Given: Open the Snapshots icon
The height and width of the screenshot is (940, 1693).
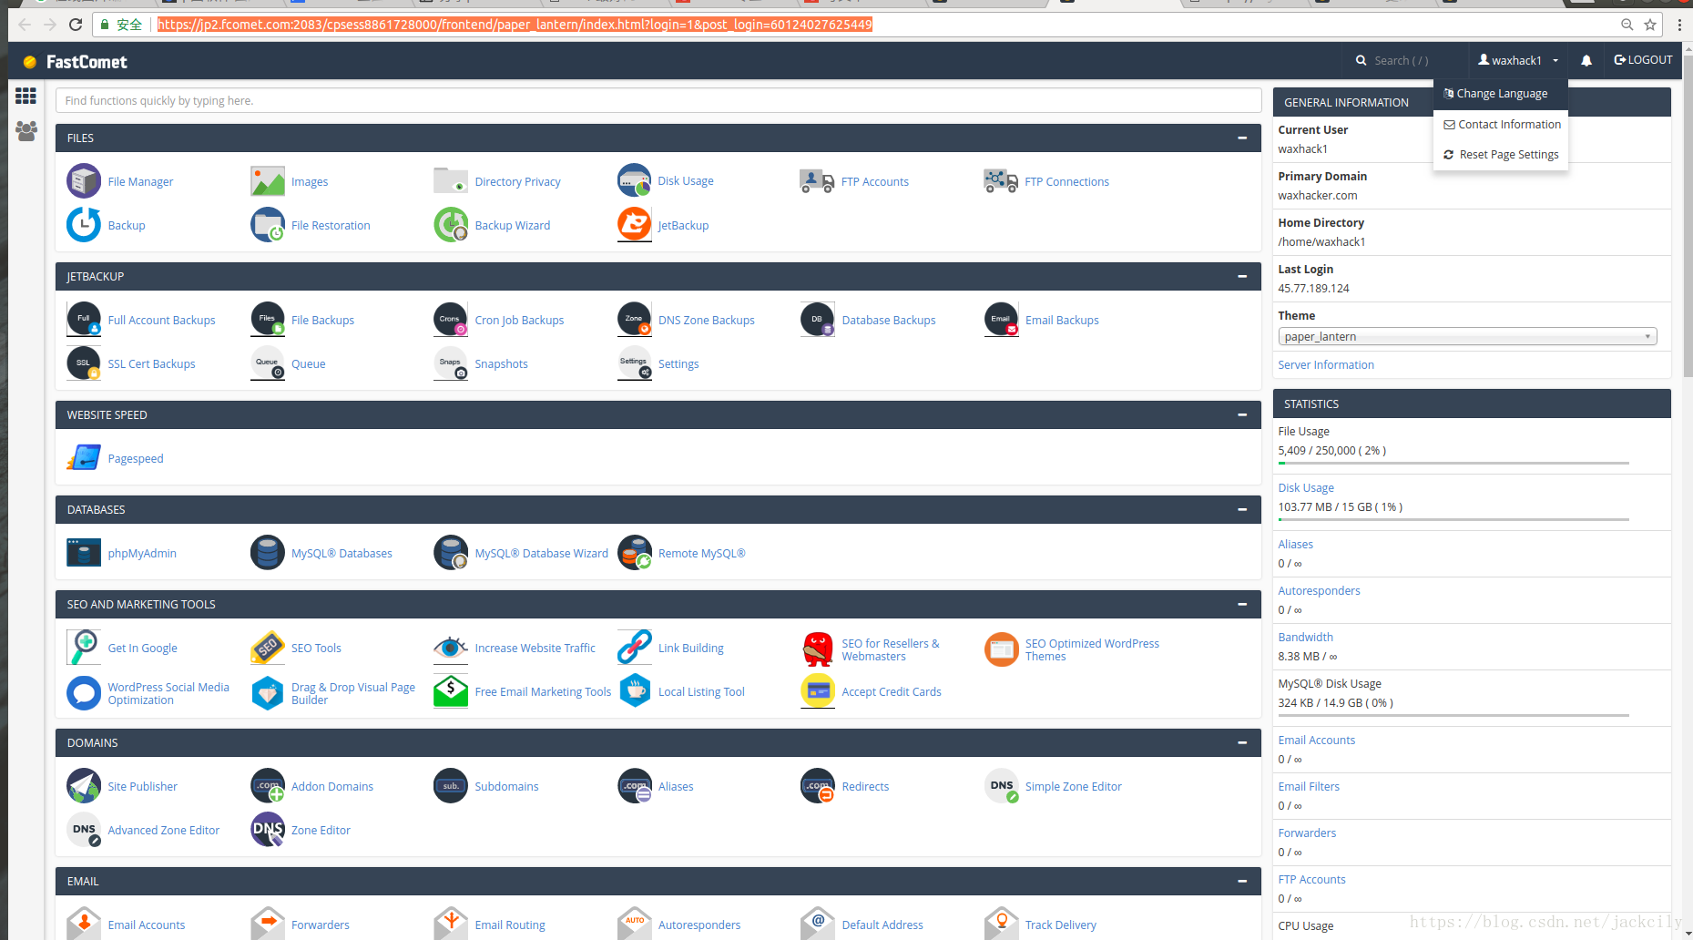Looking at the screenshot, I should click(x=451, y=363).
